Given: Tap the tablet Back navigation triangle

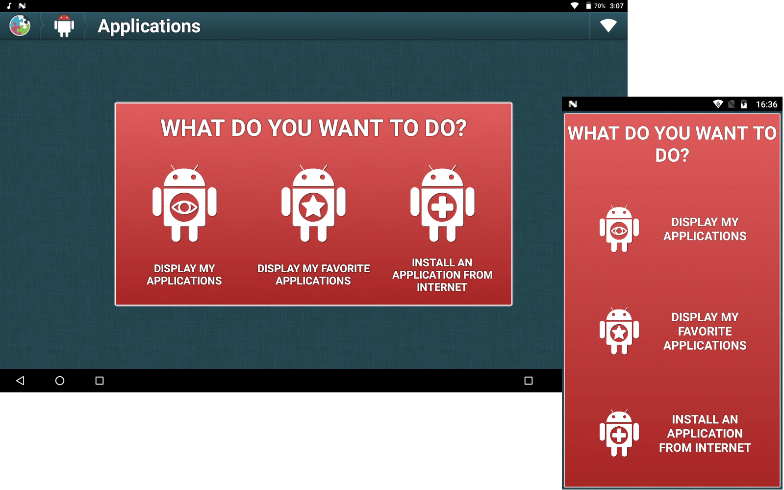Looking at the screenshot, I should [x=20, y=381].
